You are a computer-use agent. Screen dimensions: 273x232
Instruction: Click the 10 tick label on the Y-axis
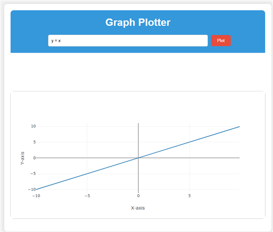33,126
